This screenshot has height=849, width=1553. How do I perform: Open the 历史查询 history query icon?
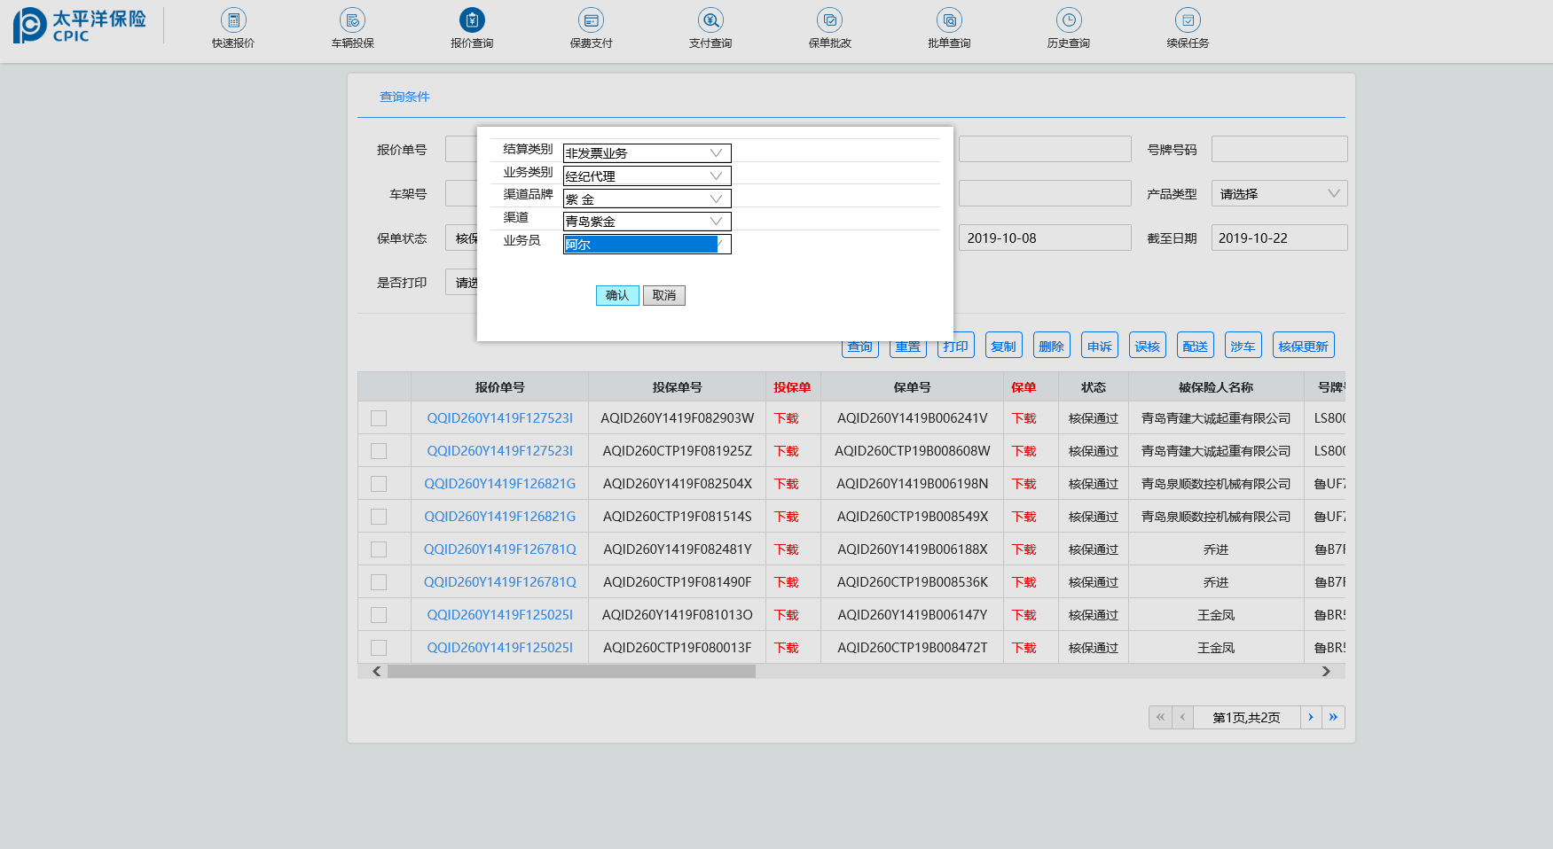pyautogui.click(x=1068, y=20)
